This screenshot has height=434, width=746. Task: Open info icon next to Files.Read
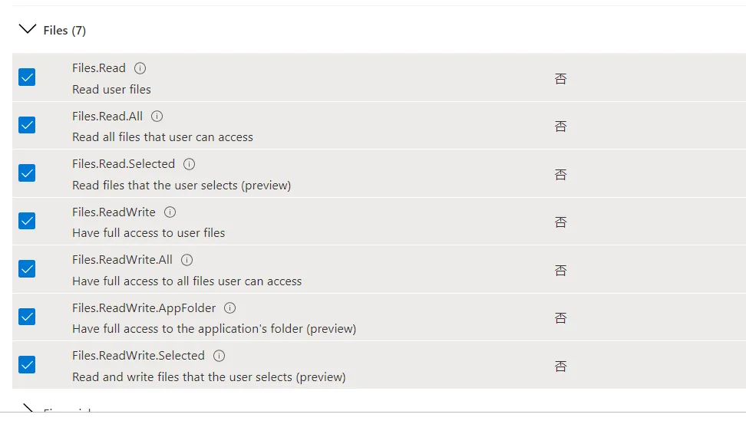coord(140,68)
